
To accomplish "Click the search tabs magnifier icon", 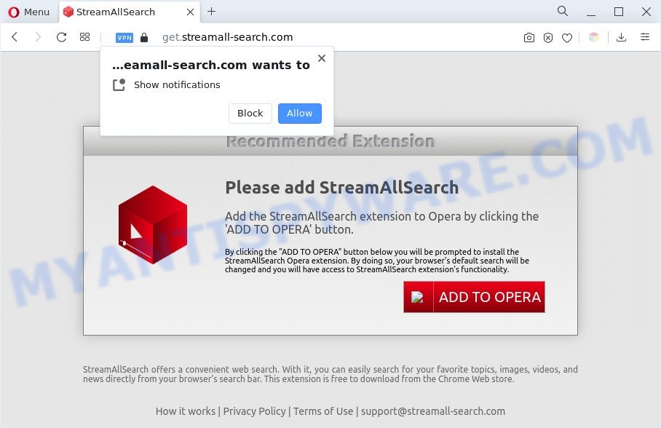I will click(x=562, y=12).
